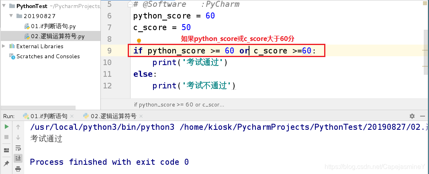429x174 pixels.
Task: Click the gray stop process icon
Action: [x=7, y=137]
